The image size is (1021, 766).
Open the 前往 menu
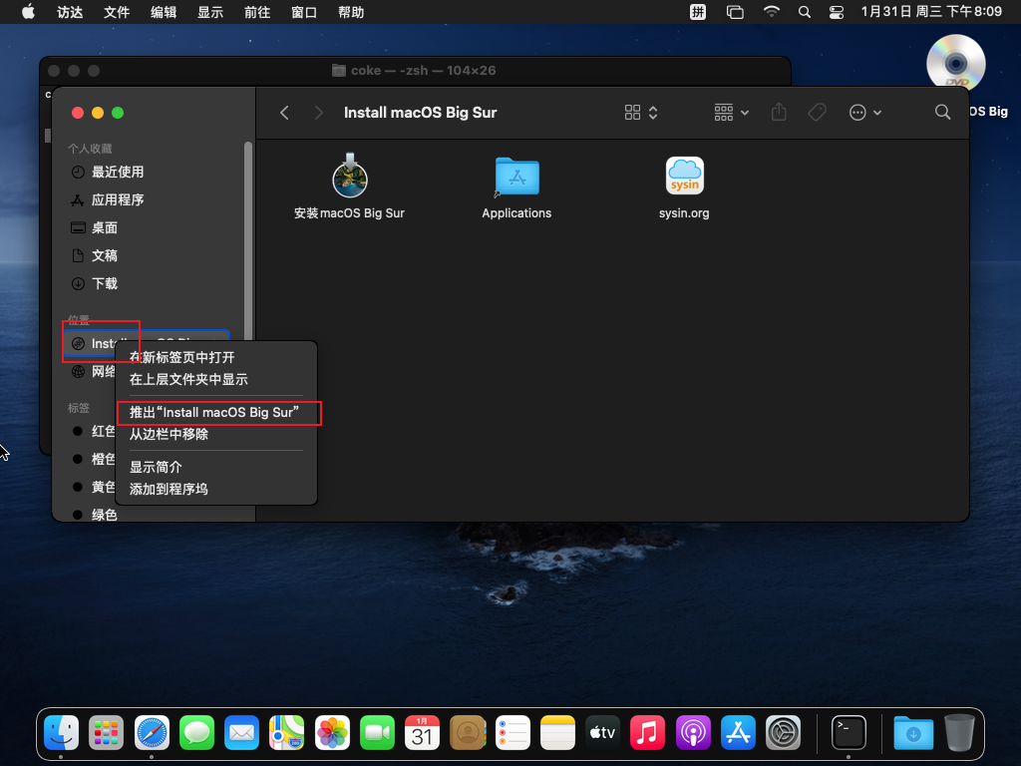257,12
